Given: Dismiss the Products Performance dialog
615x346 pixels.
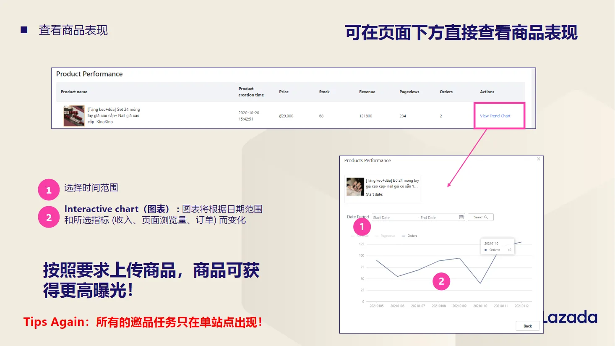Looking at the screenshot, I should tap(538, 159).
